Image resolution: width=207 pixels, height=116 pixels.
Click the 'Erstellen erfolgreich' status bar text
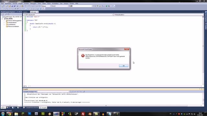tap(6, 111)
